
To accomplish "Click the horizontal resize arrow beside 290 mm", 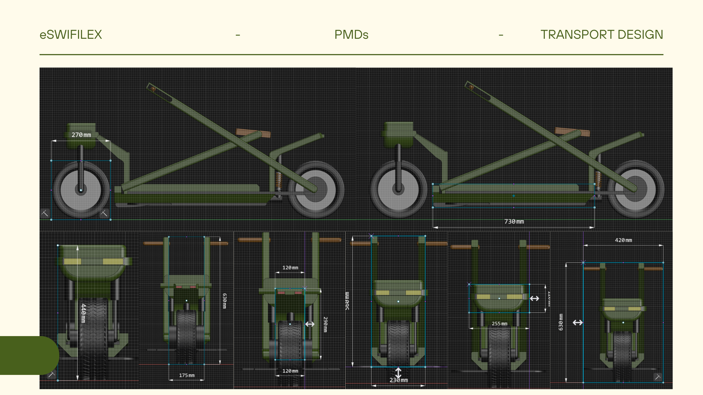I will [x=310, y=324].
